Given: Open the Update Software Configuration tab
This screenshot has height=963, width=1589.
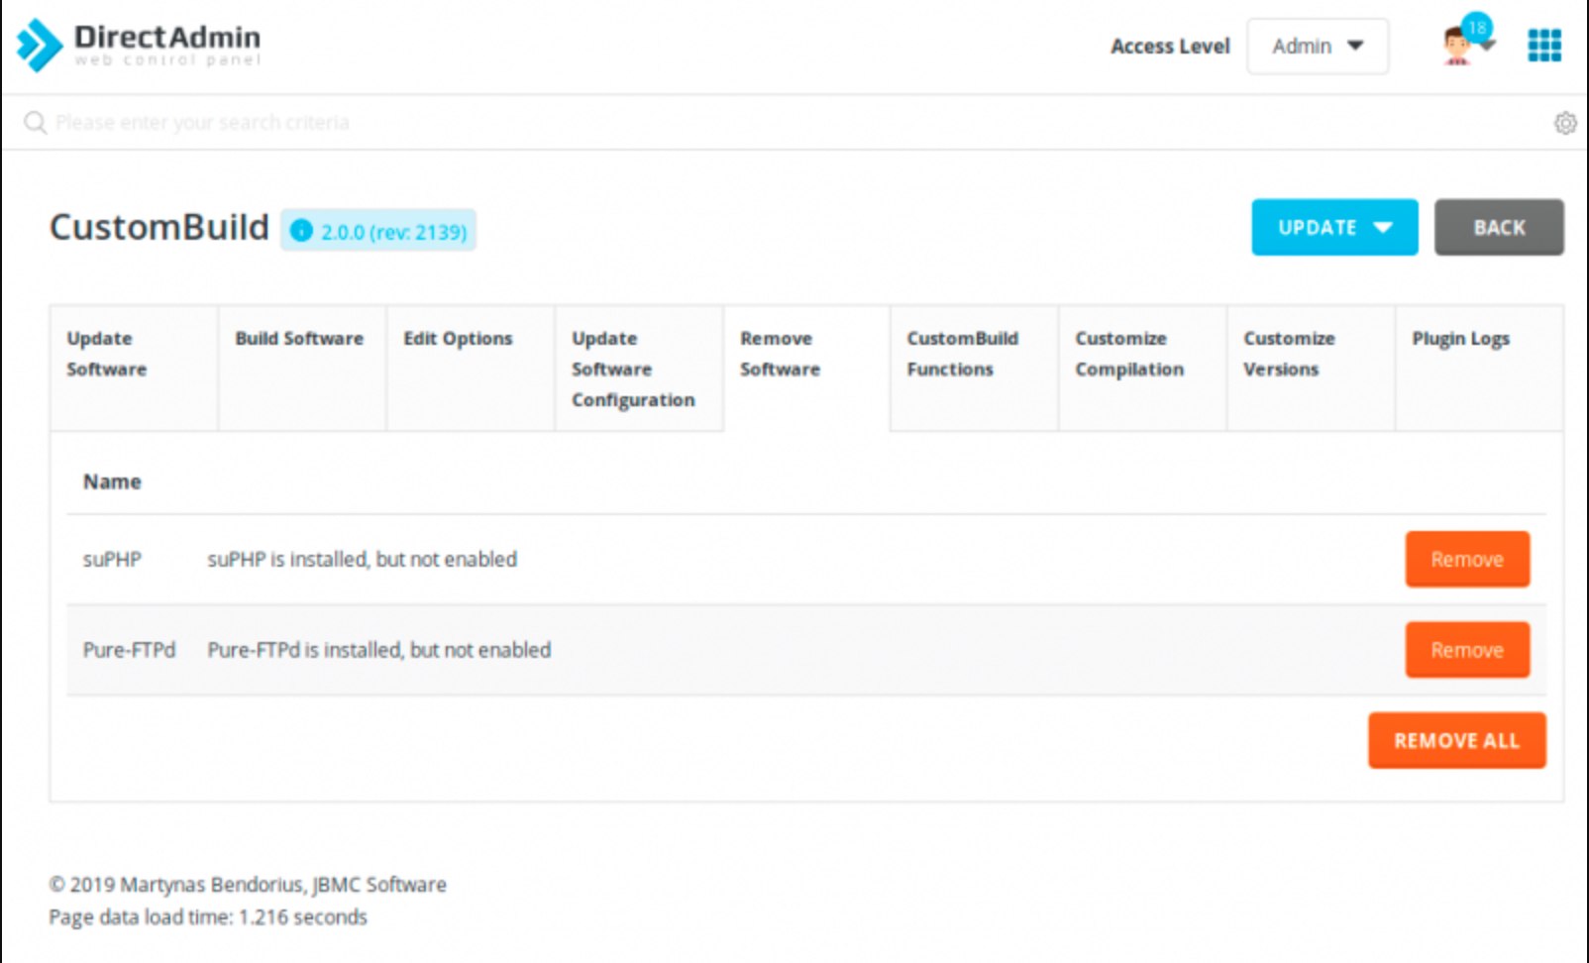Looking at the screenshot, I should [639, 368].
